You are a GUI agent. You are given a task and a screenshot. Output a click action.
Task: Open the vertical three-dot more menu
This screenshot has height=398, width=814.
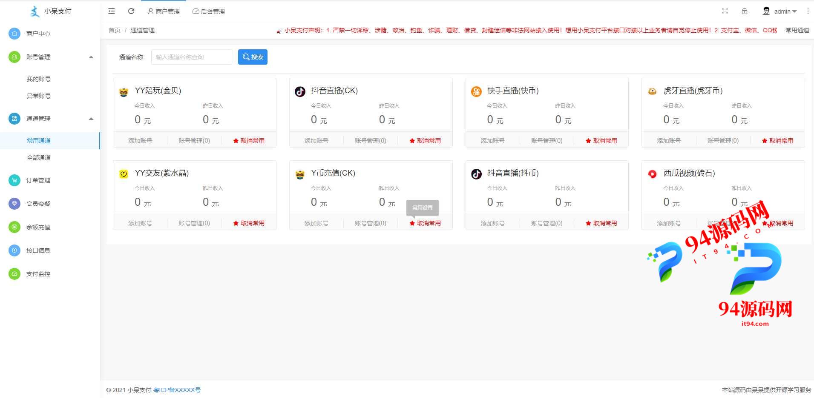pos(808,11)
